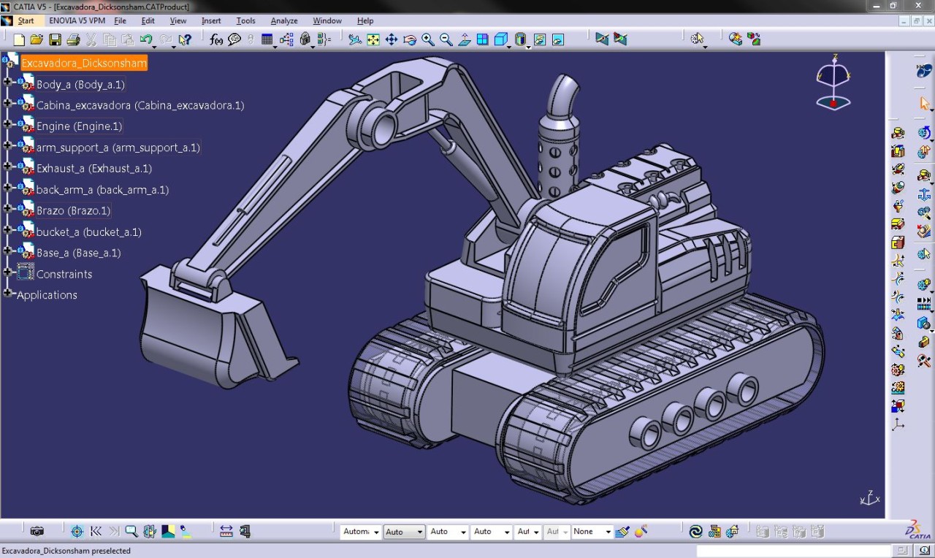
Task: Select Excavadora_Dicksonsham root node
Action: (84, 63)
